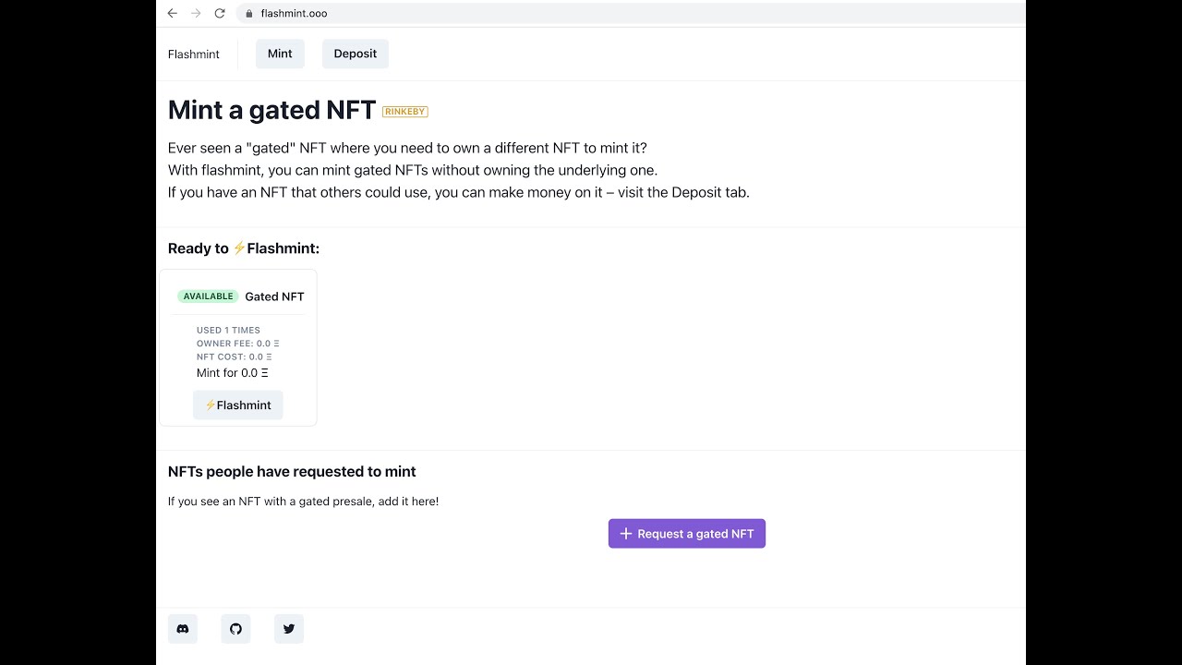1182x665 pixels.
Task: Focus the flashmint.ooo address bar
Action: pos(631,13)
